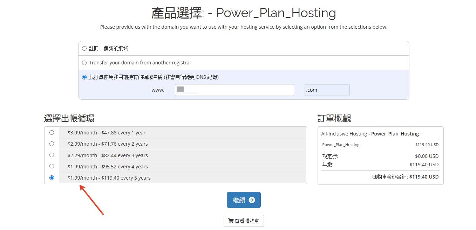Viewport: 476px width, 230px height.
Task: Select the $119.40 every 5 years radio
Action: [52, 178]
